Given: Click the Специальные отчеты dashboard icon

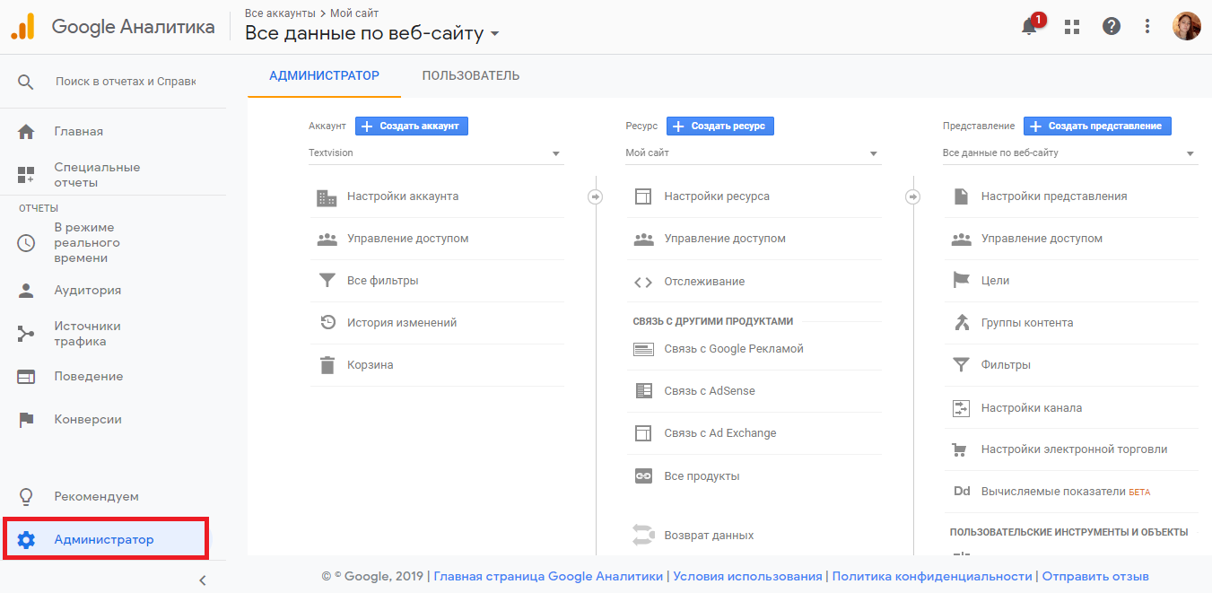Looking at the screenshot, I should tap(26, 175).
